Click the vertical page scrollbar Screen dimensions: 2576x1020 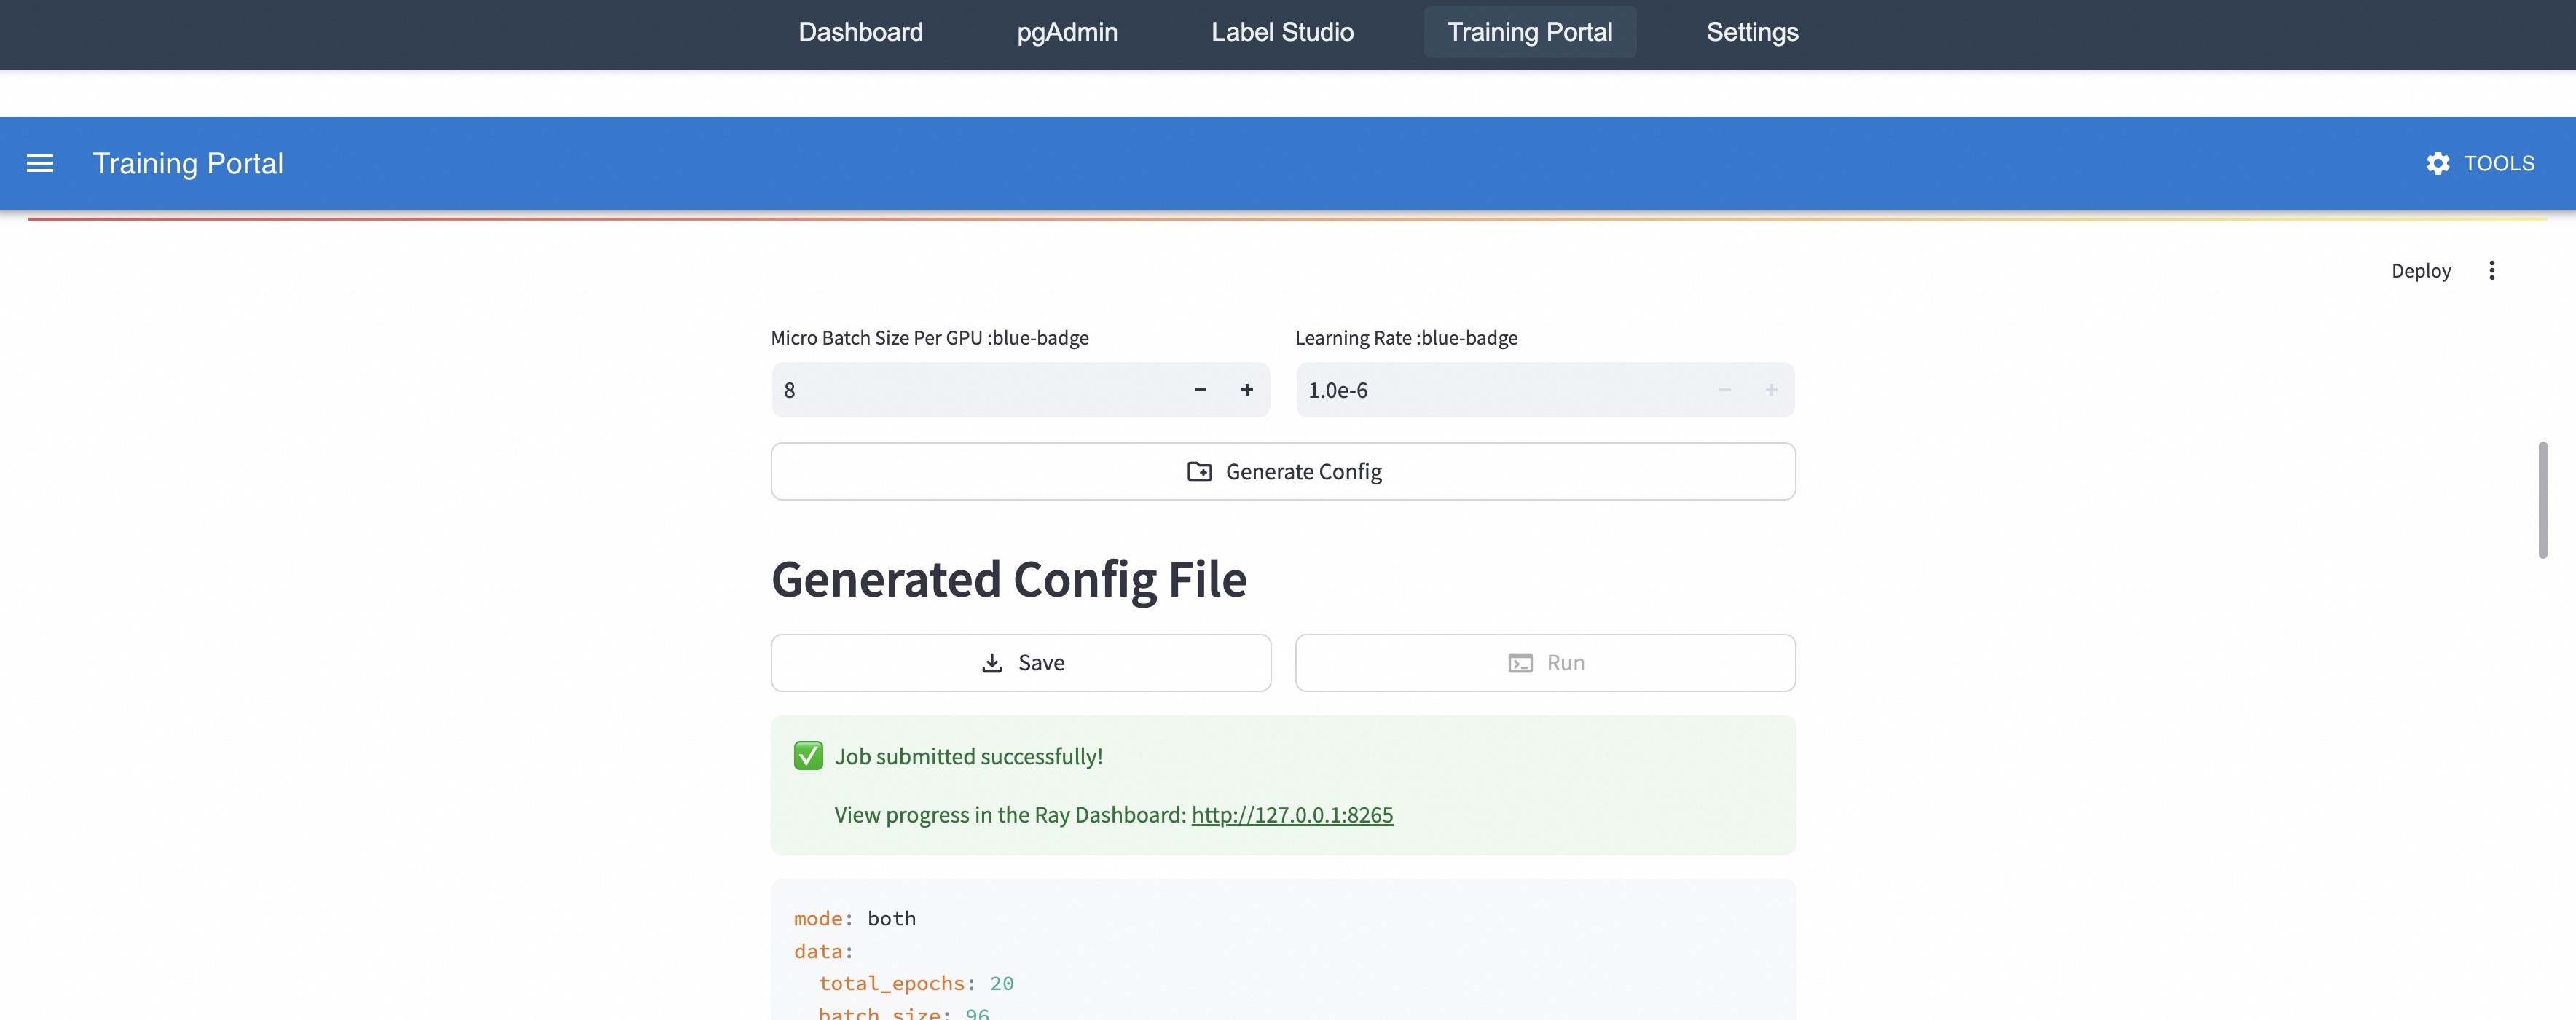pyautogui.click(x=2542, y=500)
